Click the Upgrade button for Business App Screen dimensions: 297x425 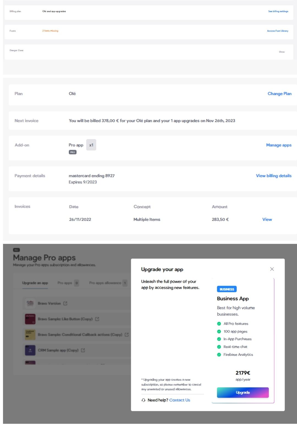pos(243,393)
